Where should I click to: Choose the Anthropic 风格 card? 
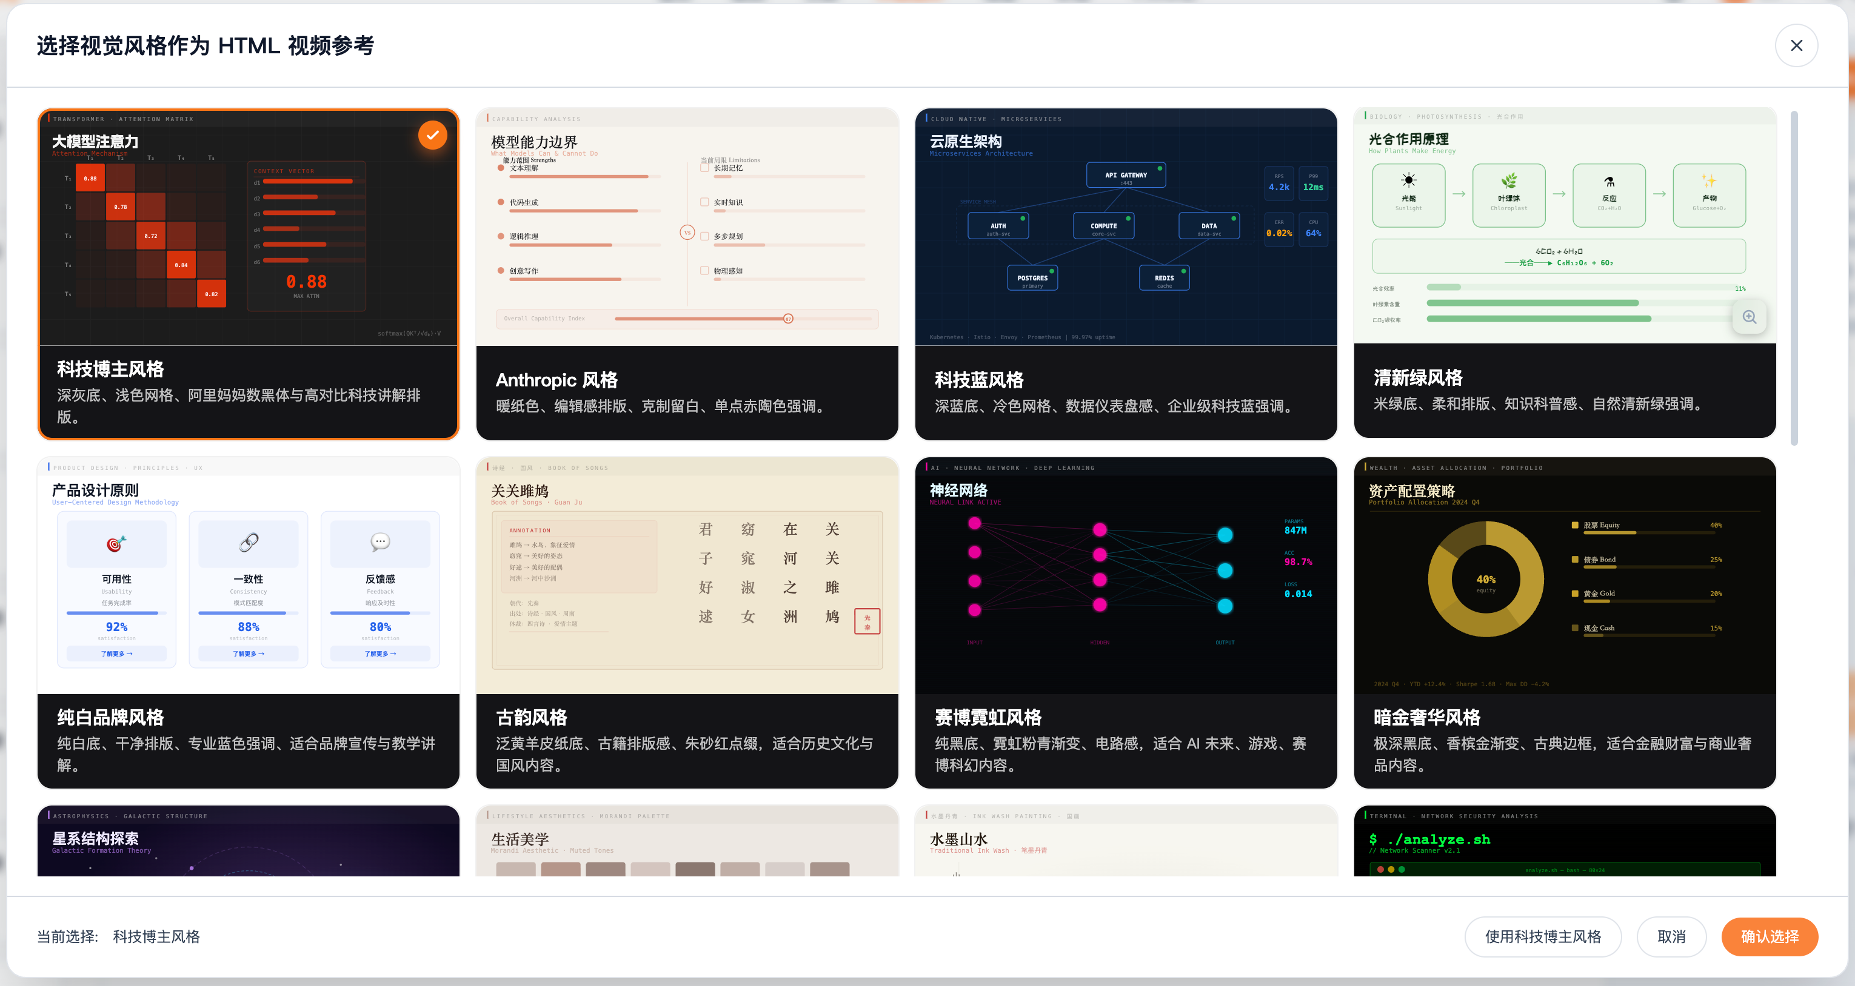(x=687, y=274)
